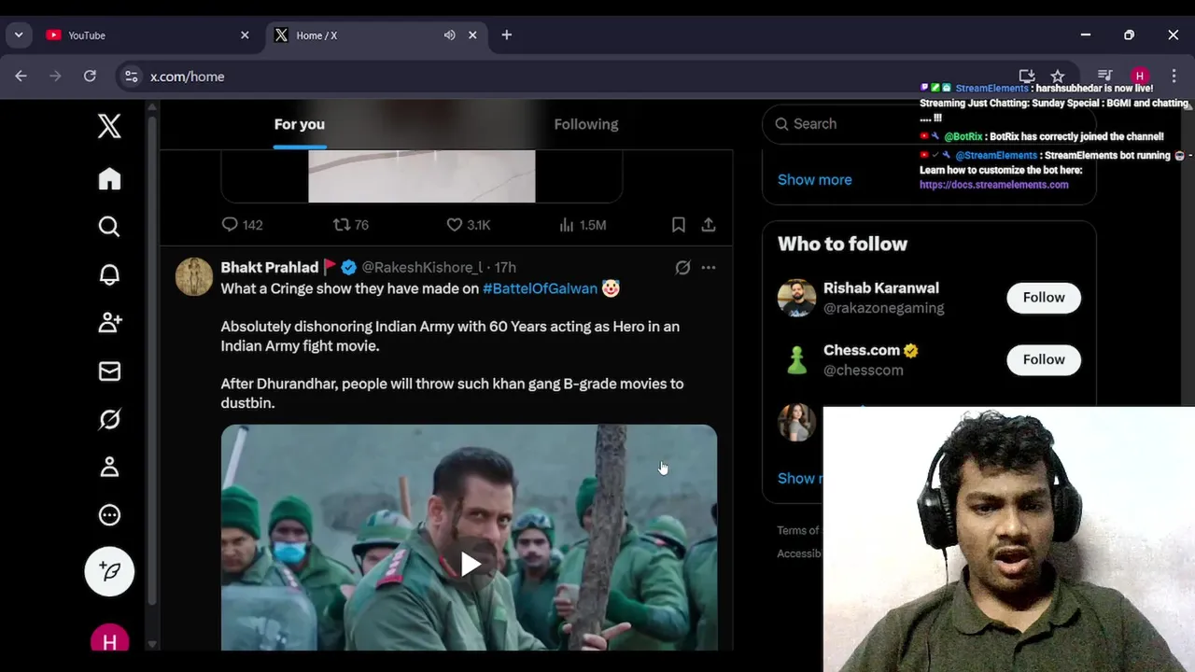Screen dimensions: 1195x672
Task: Bookmark the post above Bhakt Prahlad
Action: coord(679,225)
